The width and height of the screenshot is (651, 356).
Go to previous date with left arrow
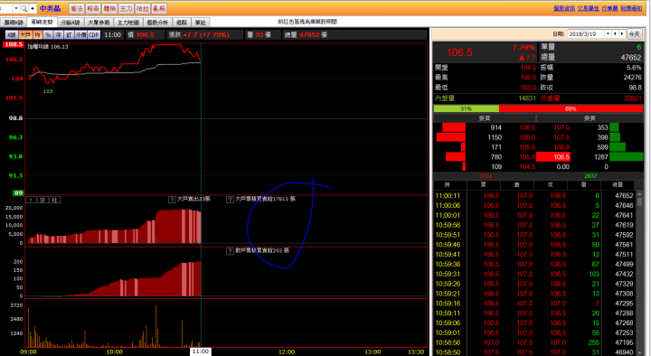(616, 34)
